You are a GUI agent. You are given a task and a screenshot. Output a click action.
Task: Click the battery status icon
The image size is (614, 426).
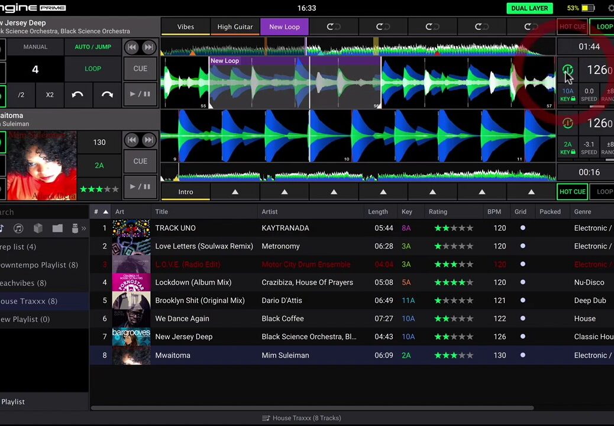588,8
